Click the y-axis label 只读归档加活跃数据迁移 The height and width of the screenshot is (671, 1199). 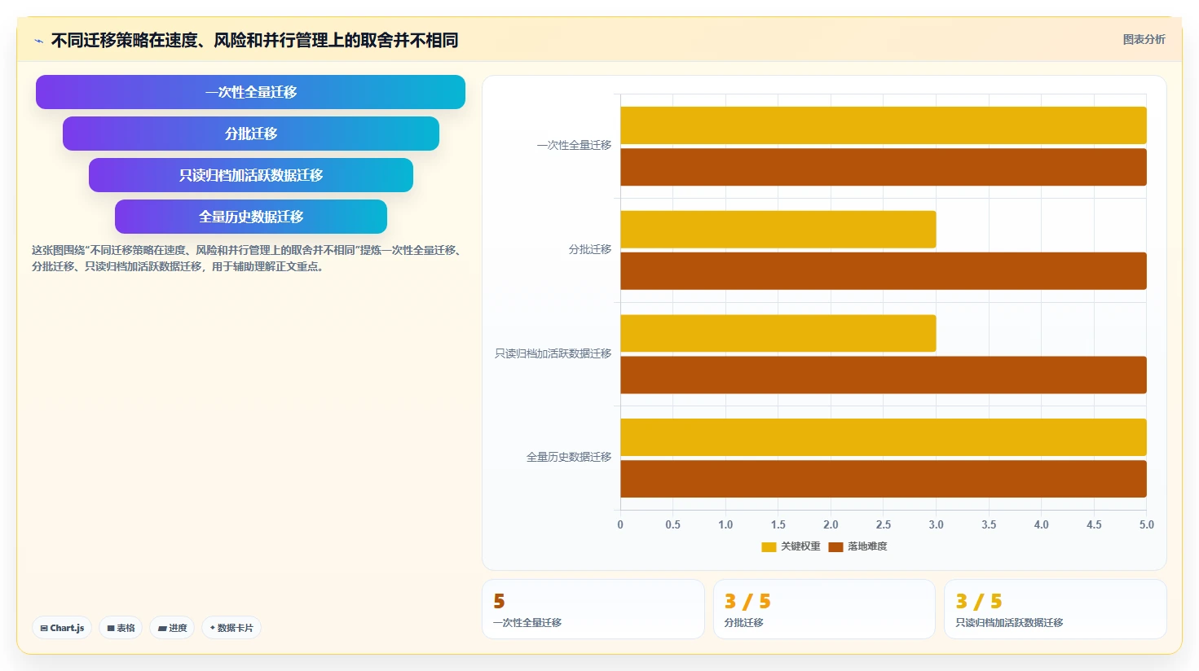(x=553, y=353)
